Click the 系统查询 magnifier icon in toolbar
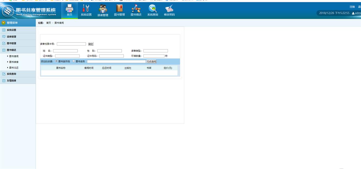Image resolution: width=361 pixels, height=169 pixels. click(153, 8)
